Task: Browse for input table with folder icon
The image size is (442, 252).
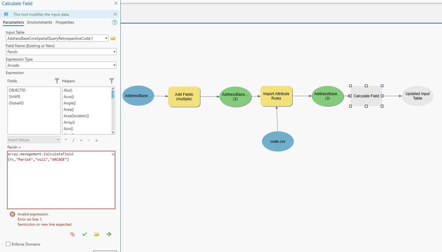Action: 113,38
